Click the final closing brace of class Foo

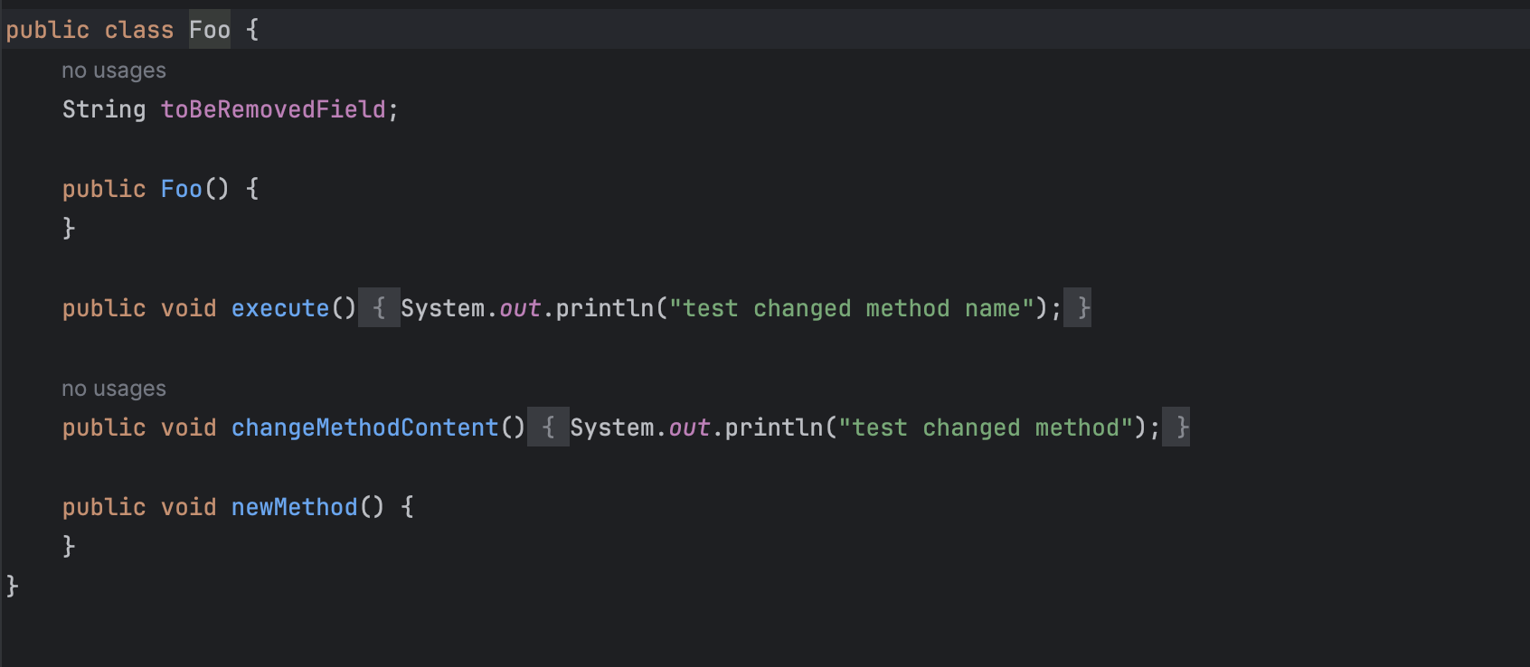pos(13,586)
